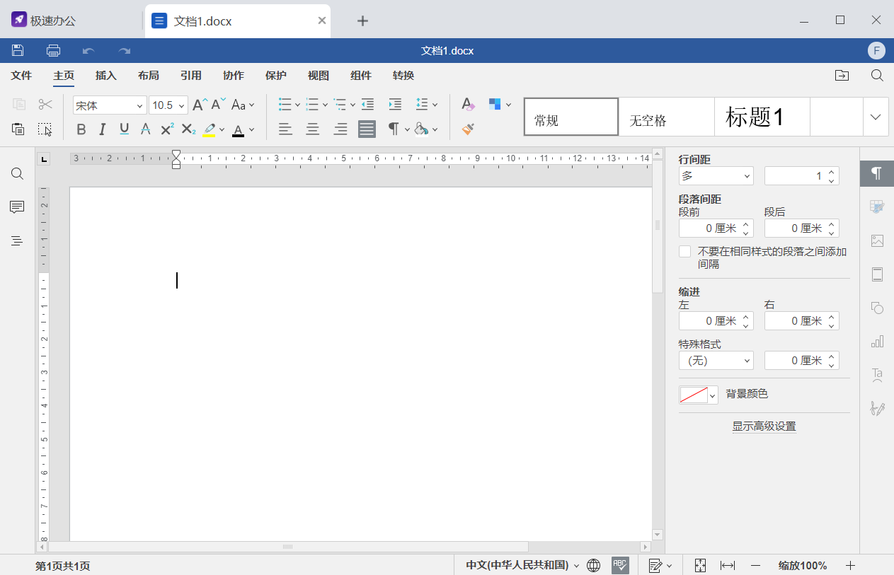The width and height of the screenshot is (894, 575).
Task: Center align the paragraph
Action: 312,129
